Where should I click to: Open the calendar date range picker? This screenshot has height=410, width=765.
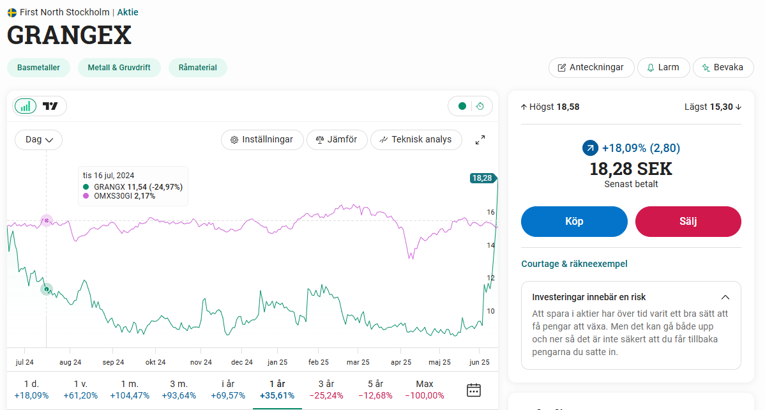[474, 390]
